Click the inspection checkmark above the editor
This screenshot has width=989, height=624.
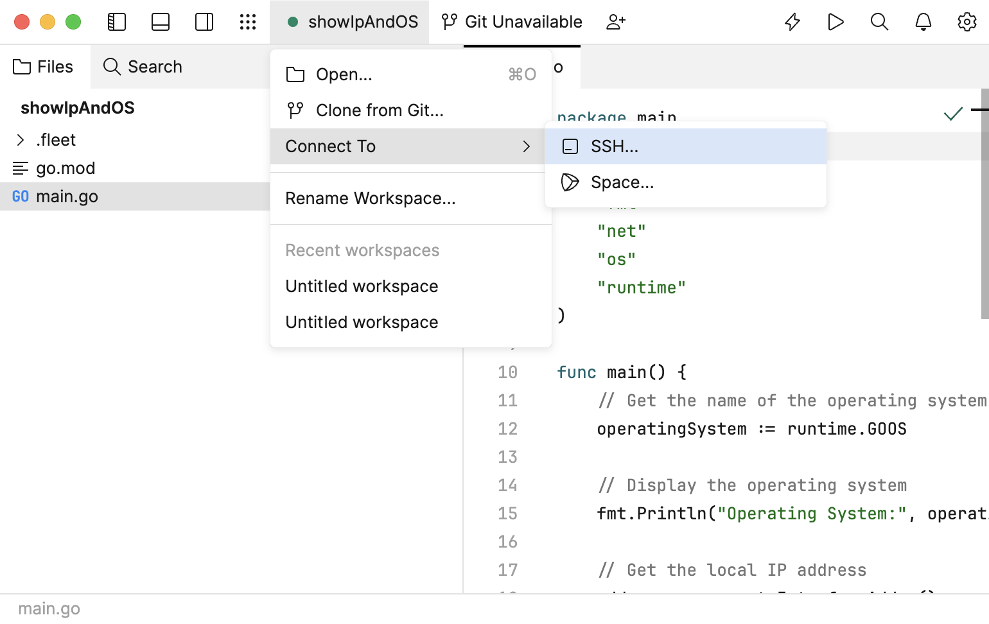click(x=953, y=114)
